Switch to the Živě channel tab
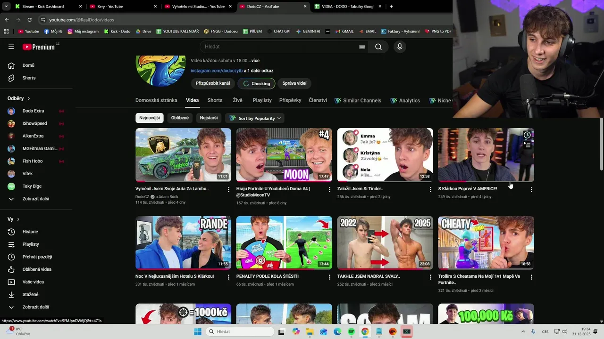 [237, 100]
